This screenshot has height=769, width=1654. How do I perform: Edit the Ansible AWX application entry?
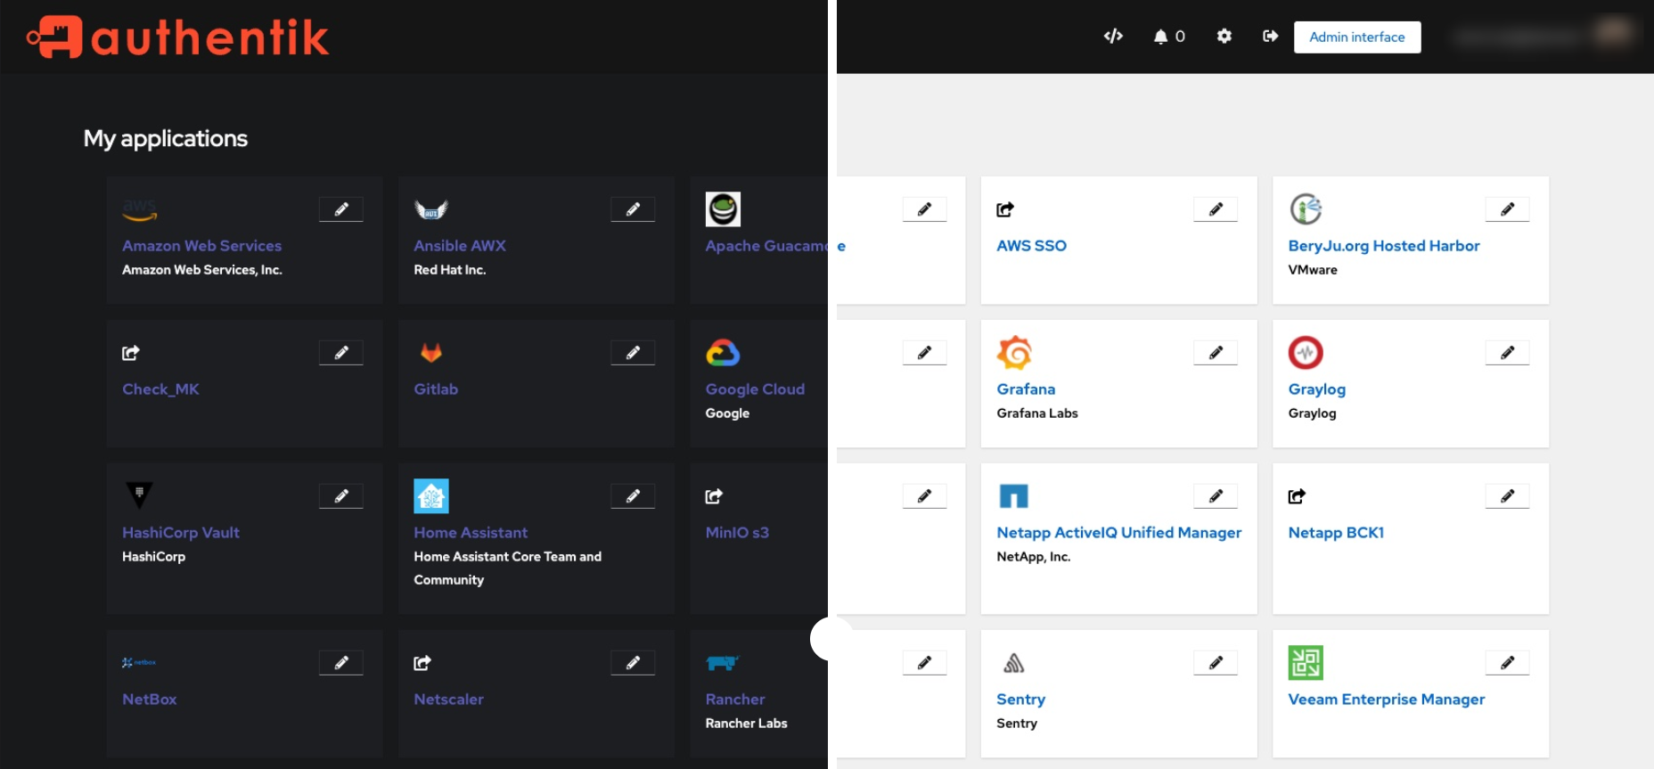(633, 209)
